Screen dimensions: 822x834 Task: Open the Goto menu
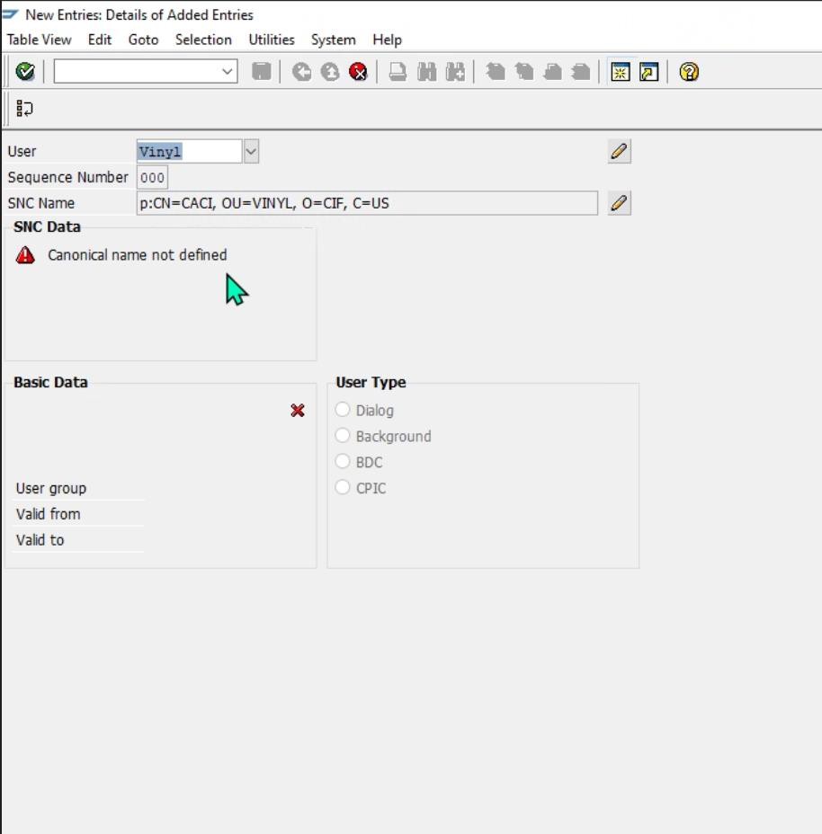tap(143, 40)
